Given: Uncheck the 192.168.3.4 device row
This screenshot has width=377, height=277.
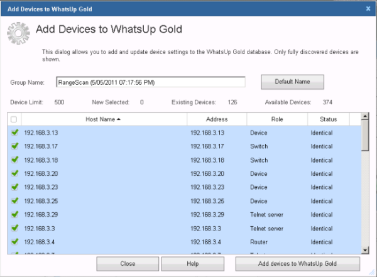Looking at the screenshot, I should tap(15, 241).
